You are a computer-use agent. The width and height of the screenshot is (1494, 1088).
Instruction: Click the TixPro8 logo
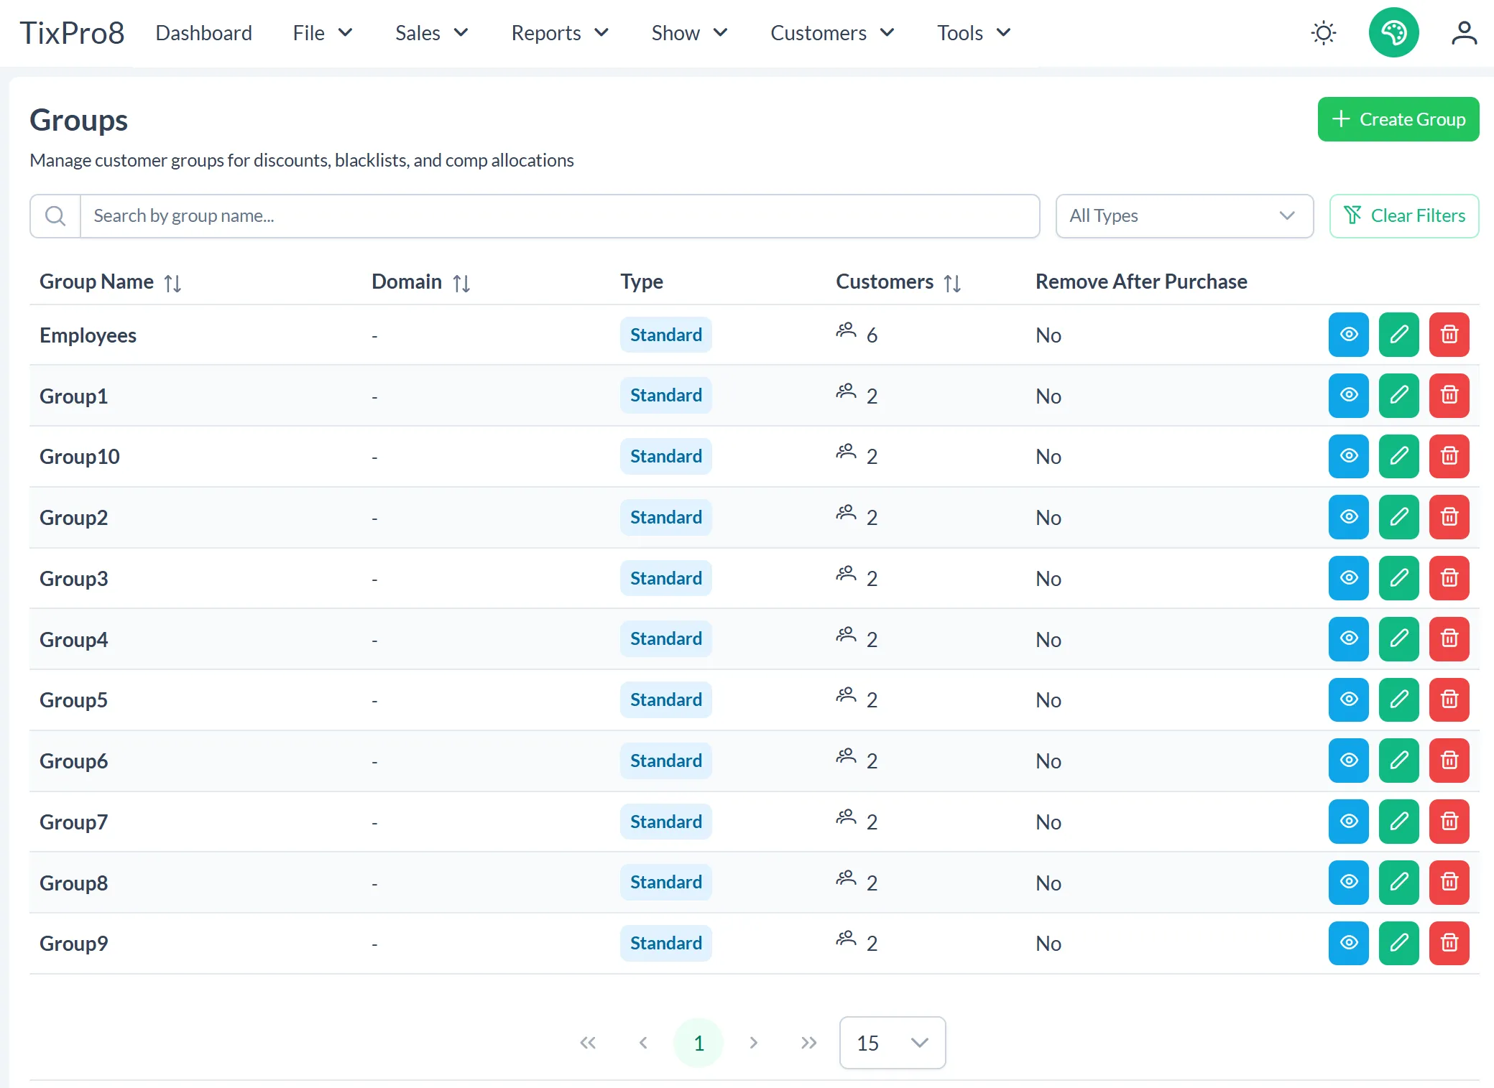72,33
